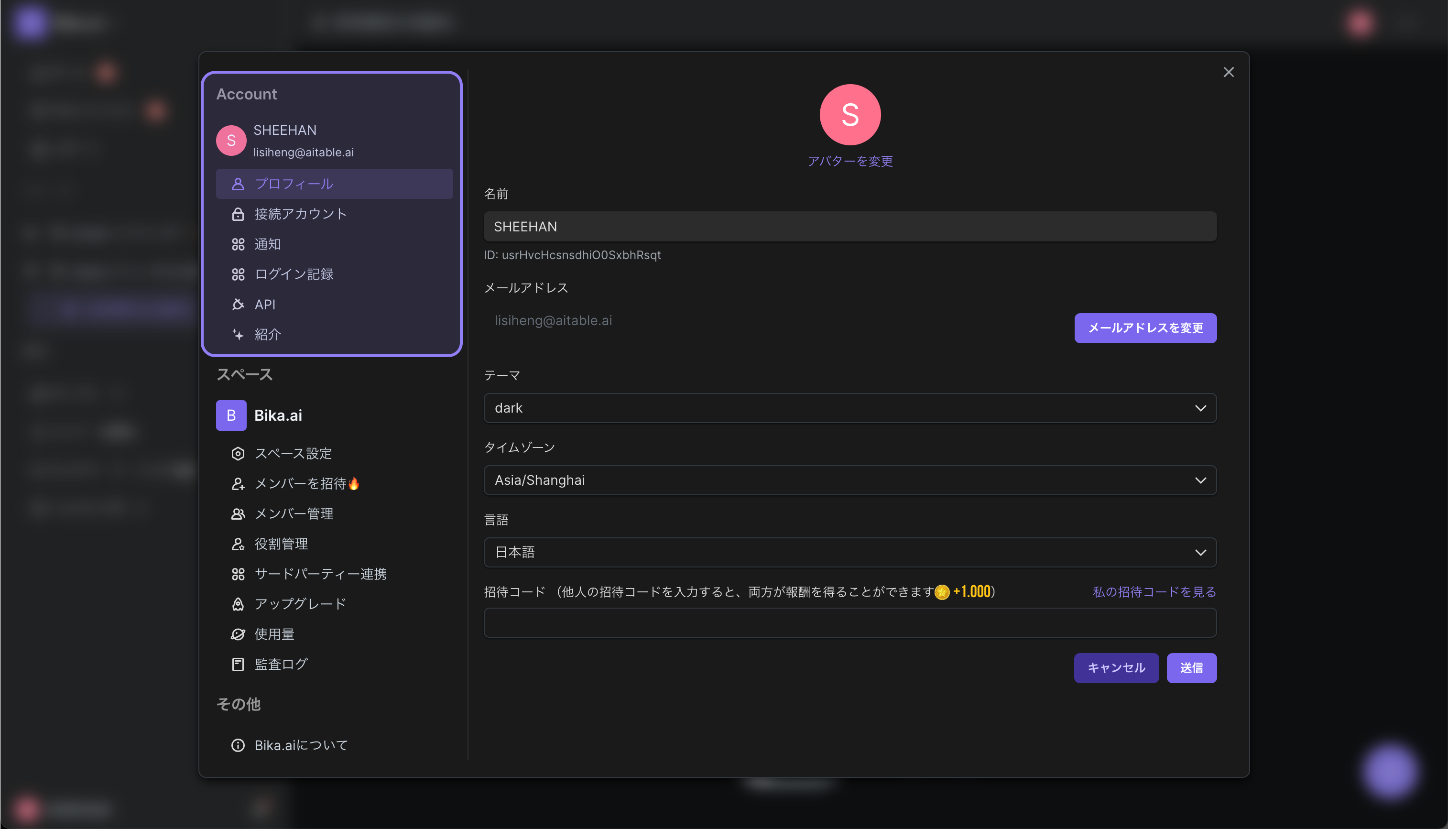
Task: Open the アップグレード page
Action: pyautogui.click(x=334, y=604)
